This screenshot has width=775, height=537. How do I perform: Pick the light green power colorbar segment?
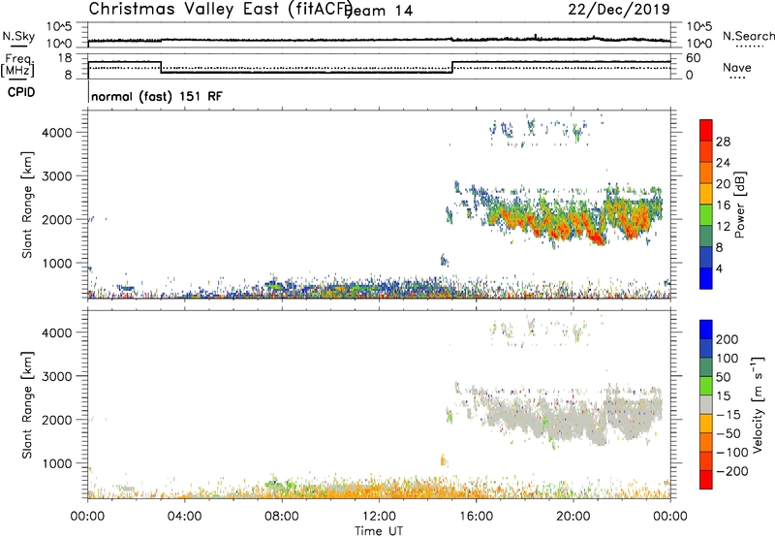706,215
